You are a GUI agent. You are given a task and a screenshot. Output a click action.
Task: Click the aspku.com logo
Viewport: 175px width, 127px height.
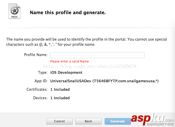(x=152, y=119)
